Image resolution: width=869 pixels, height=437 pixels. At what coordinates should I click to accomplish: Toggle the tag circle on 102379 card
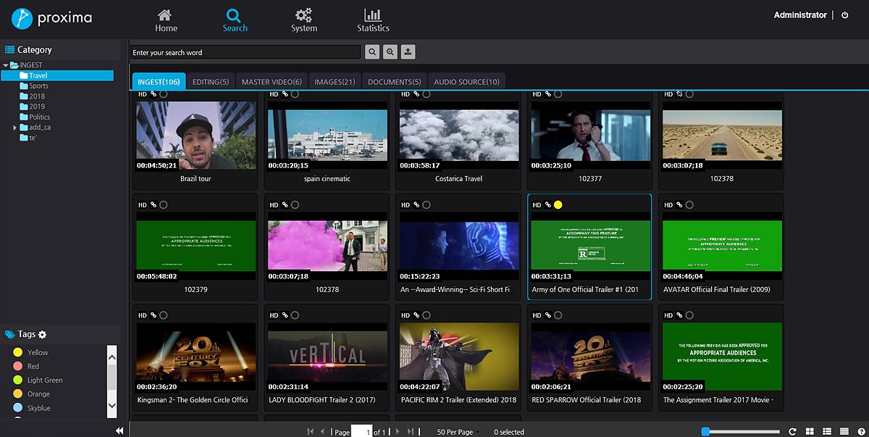pyautogui.click(x=164, y=205)
